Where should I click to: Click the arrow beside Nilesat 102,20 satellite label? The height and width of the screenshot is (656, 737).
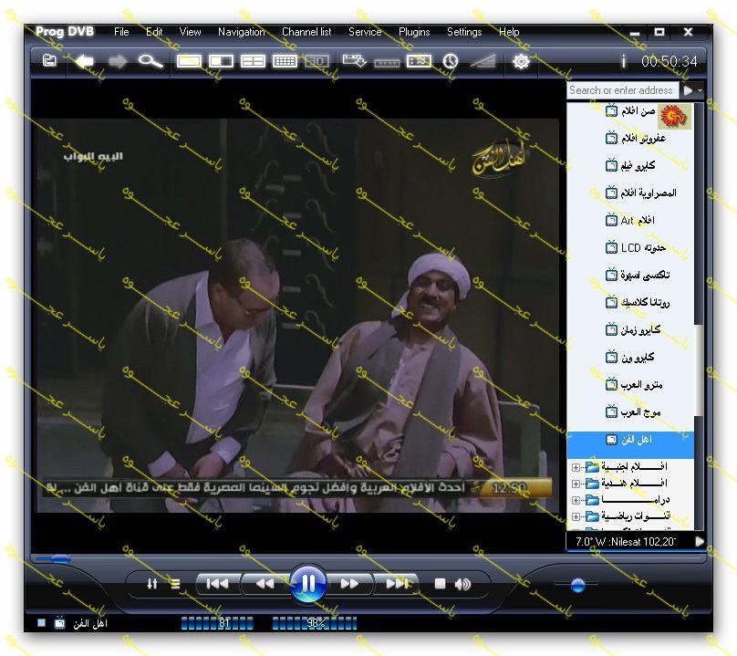pos(700,541)
